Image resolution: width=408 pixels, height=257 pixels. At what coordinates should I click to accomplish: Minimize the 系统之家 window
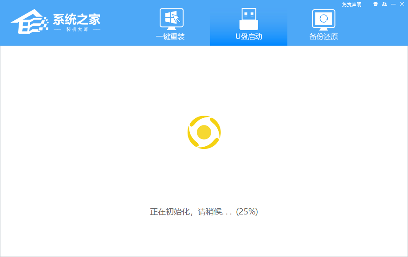[394, 4]
